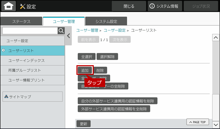The width and height of the screenshot is (220, 129).
Task: Click 外部サービス連携用の認証情報を全削除
Action: [x=114, y=109]
